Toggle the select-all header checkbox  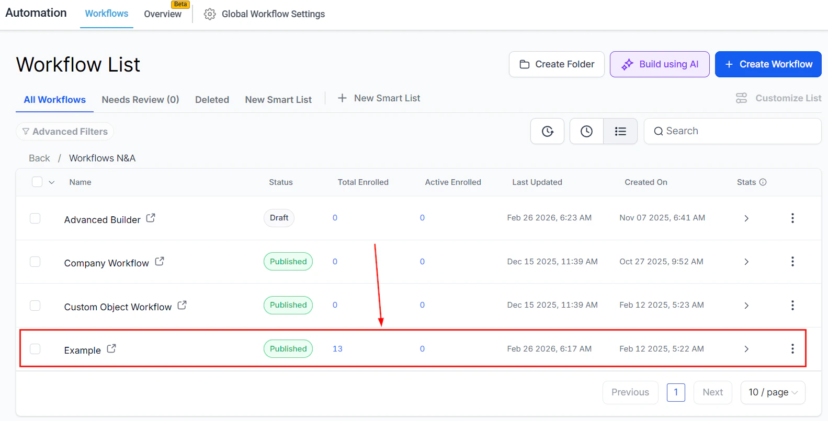pyautogui.click(x=37, y=182)
